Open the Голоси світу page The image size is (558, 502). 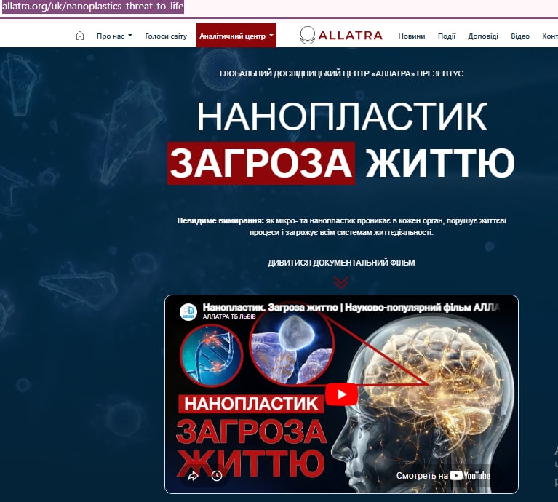[x=166, y=36]
